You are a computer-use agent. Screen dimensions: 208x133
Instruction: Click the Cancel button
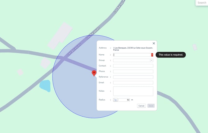[x=142, y=106]
